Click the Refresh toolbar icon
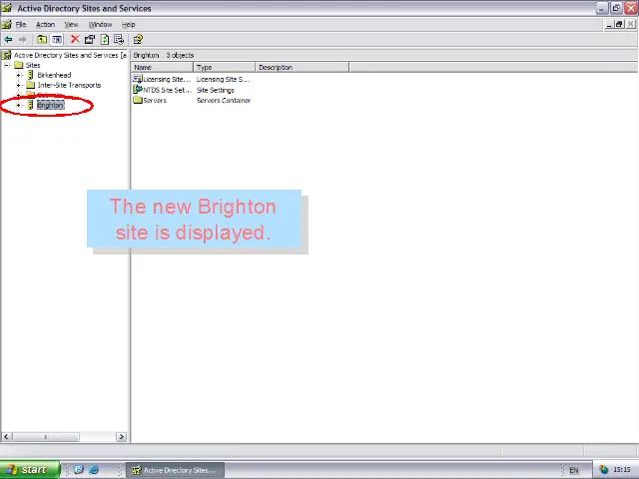The height and width of the screenshot is (479, 639). point(105,40)
